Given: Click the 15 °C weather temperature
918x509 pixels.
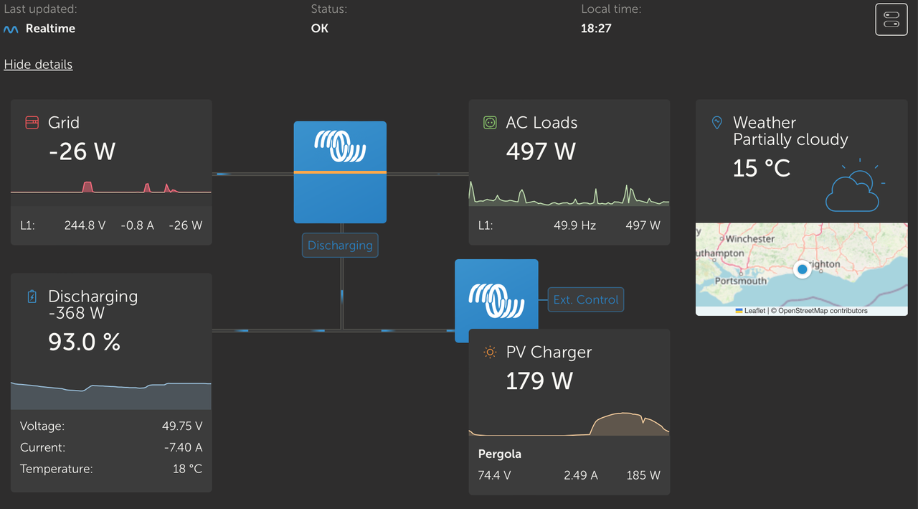Looking at the screenshot, I should point(762,169).
